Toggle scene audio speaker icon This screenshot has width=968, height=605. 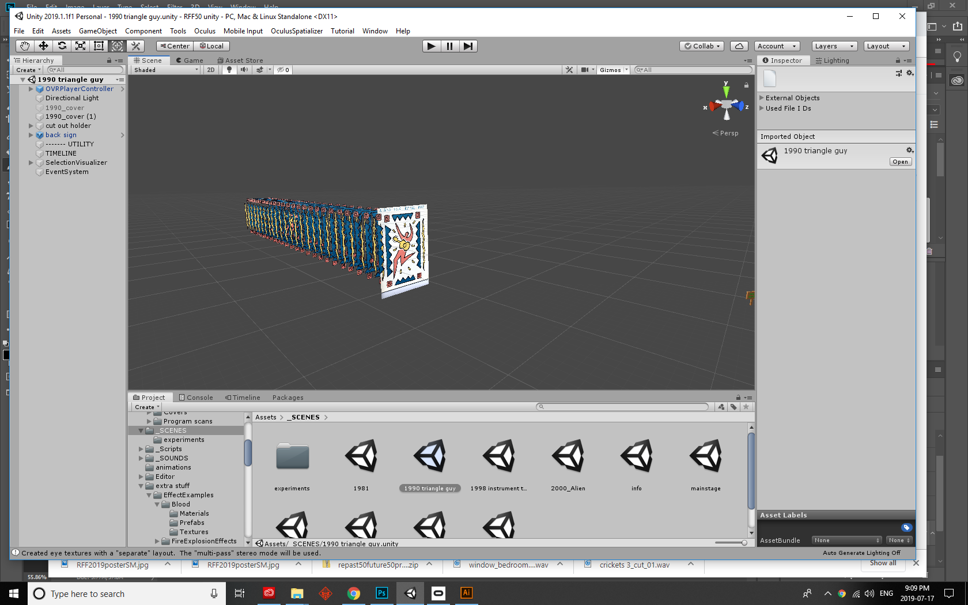[244, 70]
